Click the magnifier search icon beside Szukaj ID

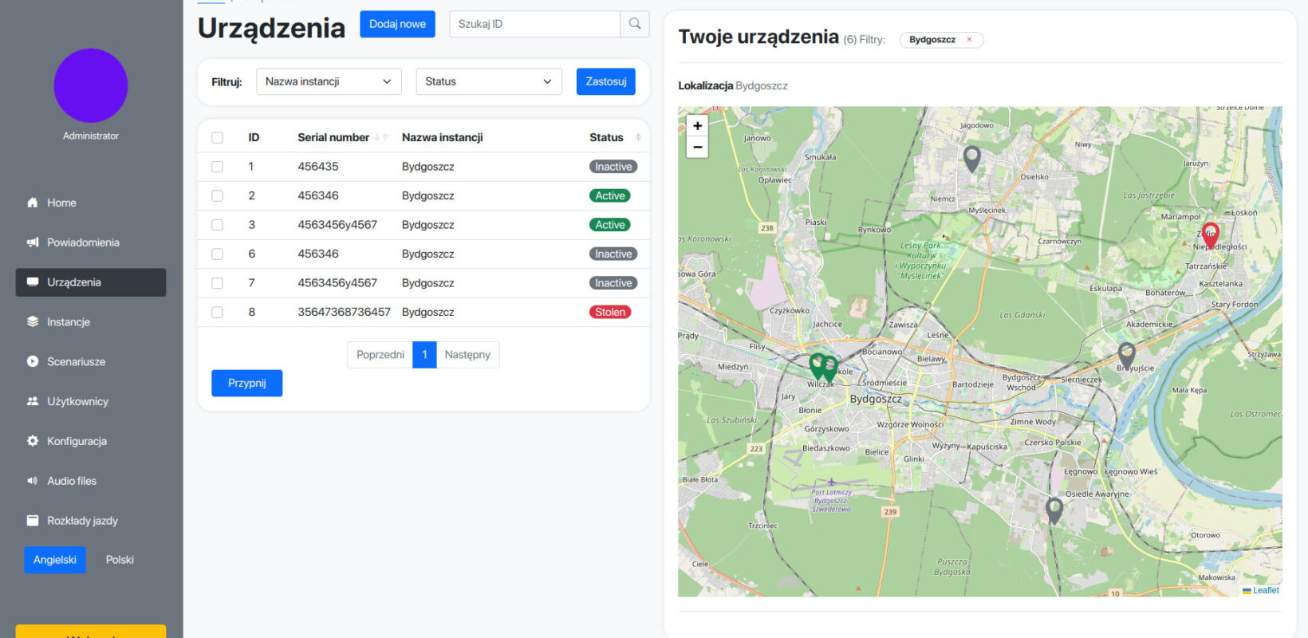635,24
